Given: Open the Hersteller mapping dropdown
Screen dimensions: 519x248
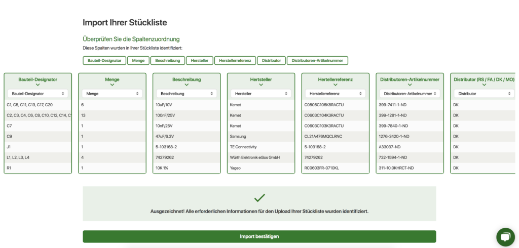Looking at the screenshot, I should point(261,94).
